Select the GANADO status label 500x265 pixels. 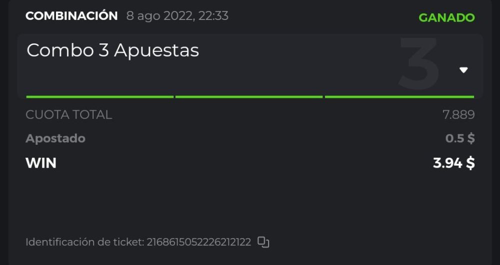[446, 17]
